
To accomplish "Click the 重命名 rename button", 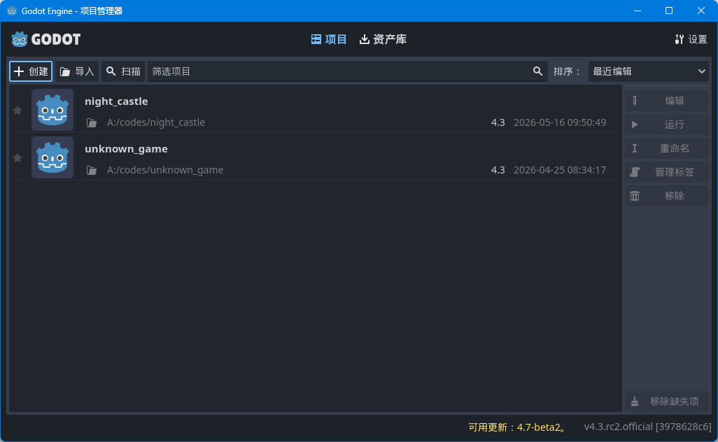I will coord(667,148).
